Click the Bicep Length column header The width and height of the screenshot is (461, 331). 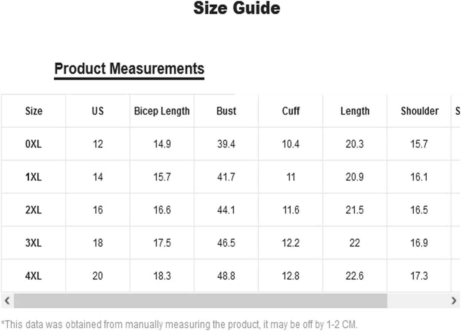point(162,111)
